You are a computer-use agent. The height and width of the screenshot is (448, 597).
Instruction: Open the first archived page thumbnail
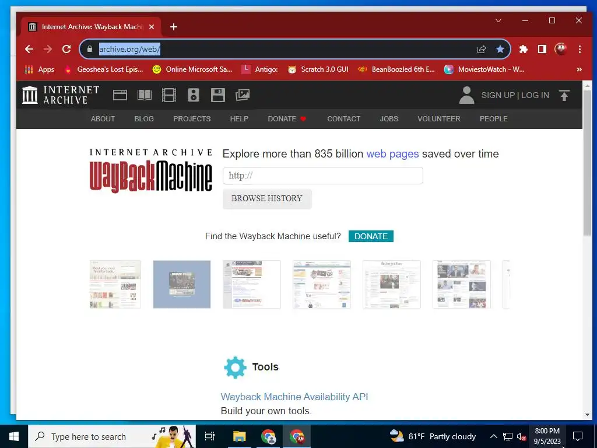[x=115, y=284]
